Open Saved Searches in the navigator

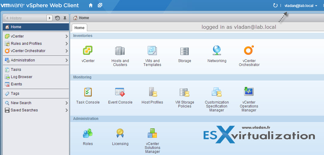point(36,110)
